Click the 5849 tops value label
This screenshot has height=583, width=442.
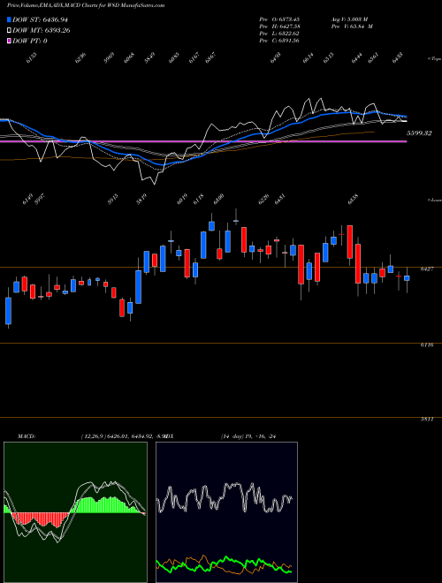click(150, 58)
